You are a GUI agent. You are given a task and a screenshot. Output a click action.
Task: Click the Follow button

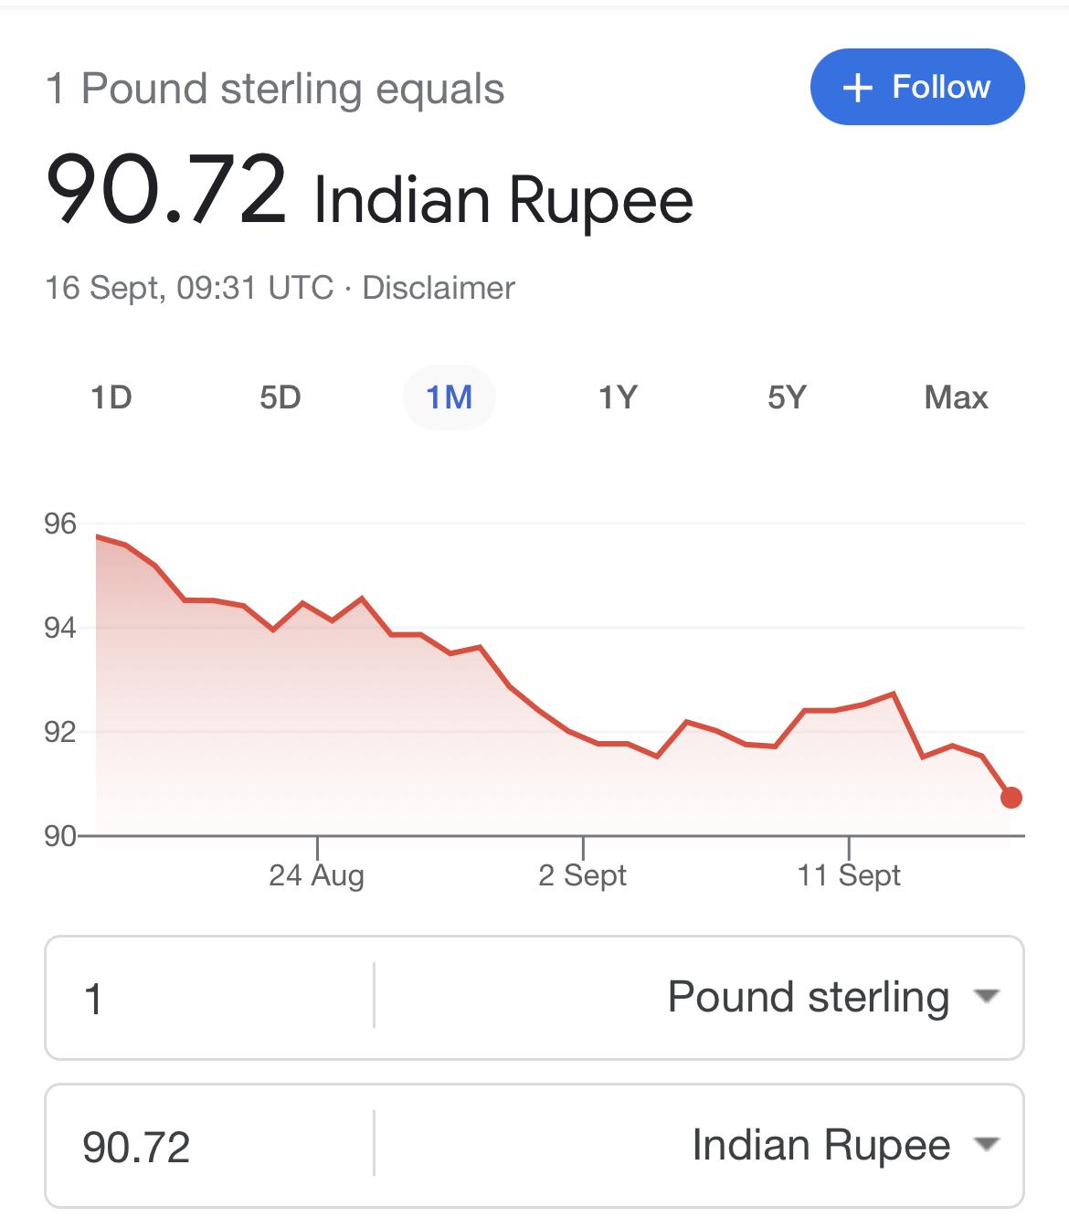click(917, 87)
